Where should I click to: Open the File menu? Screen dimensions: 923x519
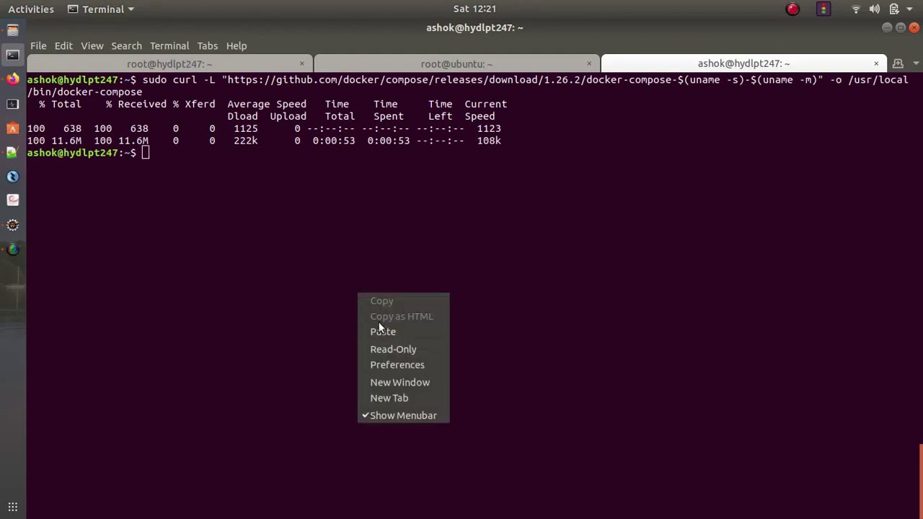[38, 45]
